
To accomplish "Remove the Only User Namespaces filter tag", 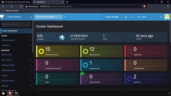I will tap(57, 17).
